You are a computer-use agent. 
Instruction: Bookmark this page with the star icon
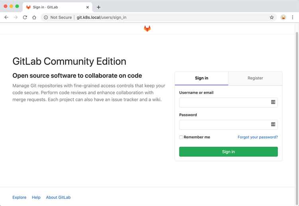pos(272,17)
